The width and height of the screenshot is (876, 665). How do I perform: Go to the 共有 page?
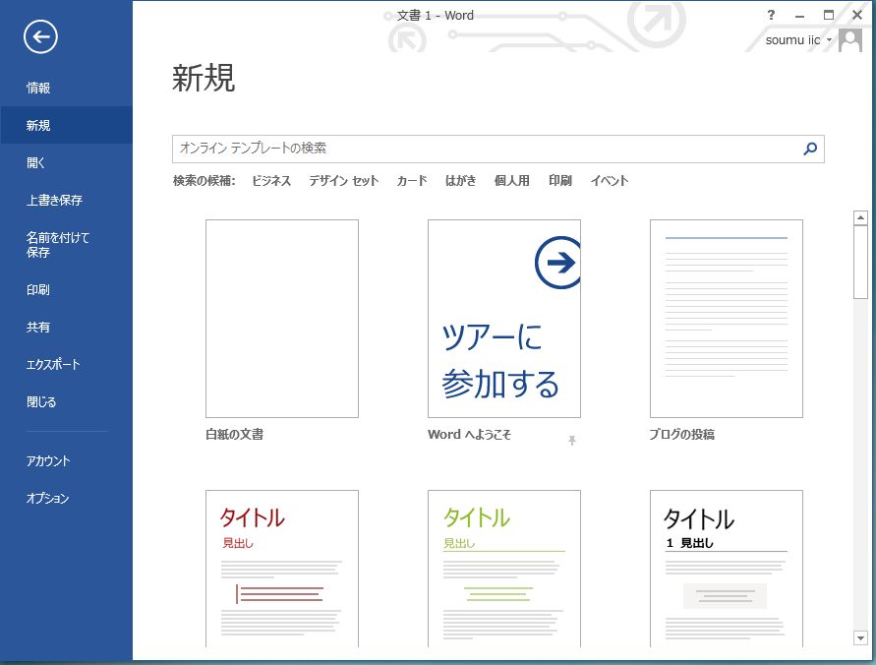(x=67, y=327)
